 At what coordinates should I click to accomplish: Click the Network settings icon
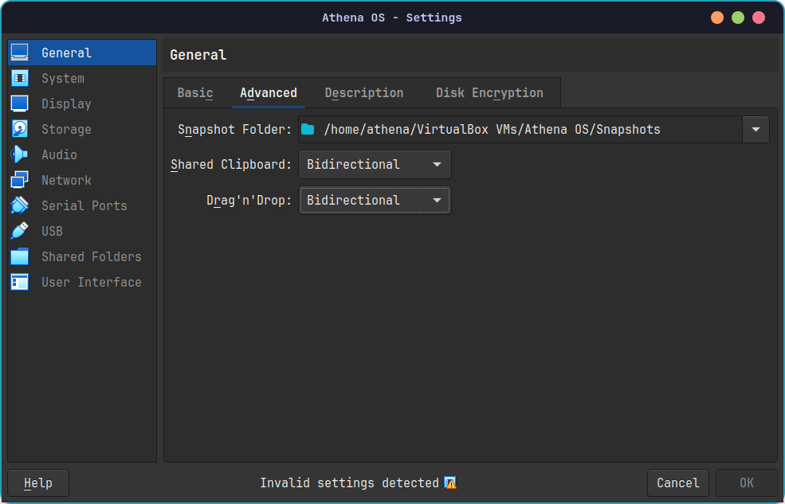pyautogui.click(x=19, y=180)
